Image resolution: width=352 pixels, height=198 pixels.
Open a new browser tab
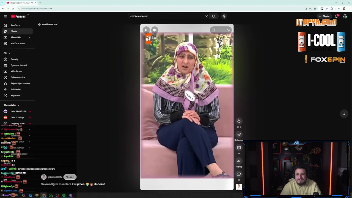(40, 3)
